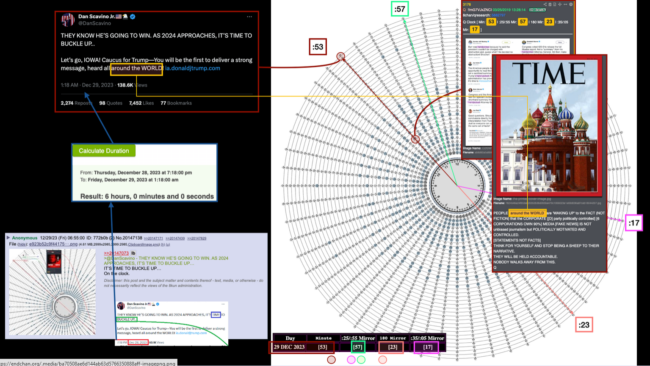Image resolution: width=650 pixels, height=366 pixels.
Task: Click the (u) link after ClipboardImage.png
Action: tap(168, 244)
